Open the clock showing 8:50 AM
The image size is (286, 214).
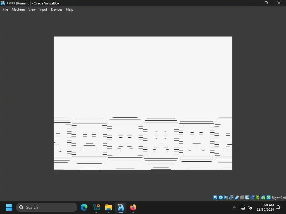click(265, 207)
